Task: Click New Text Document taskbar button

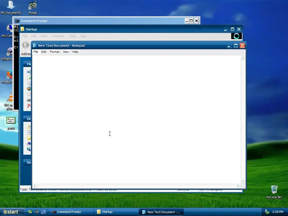Action: [x=161, y=212]
